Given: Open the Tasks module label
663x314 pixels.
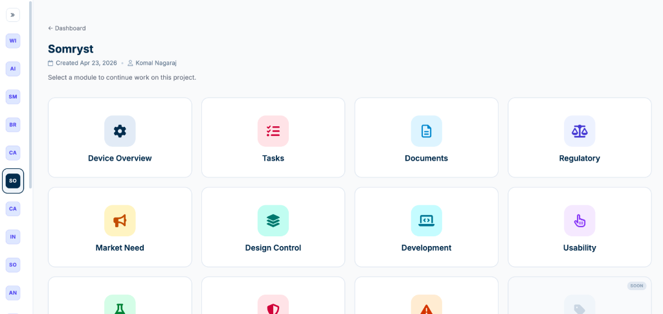Looking at the screenshot, I should pos(273,159).
